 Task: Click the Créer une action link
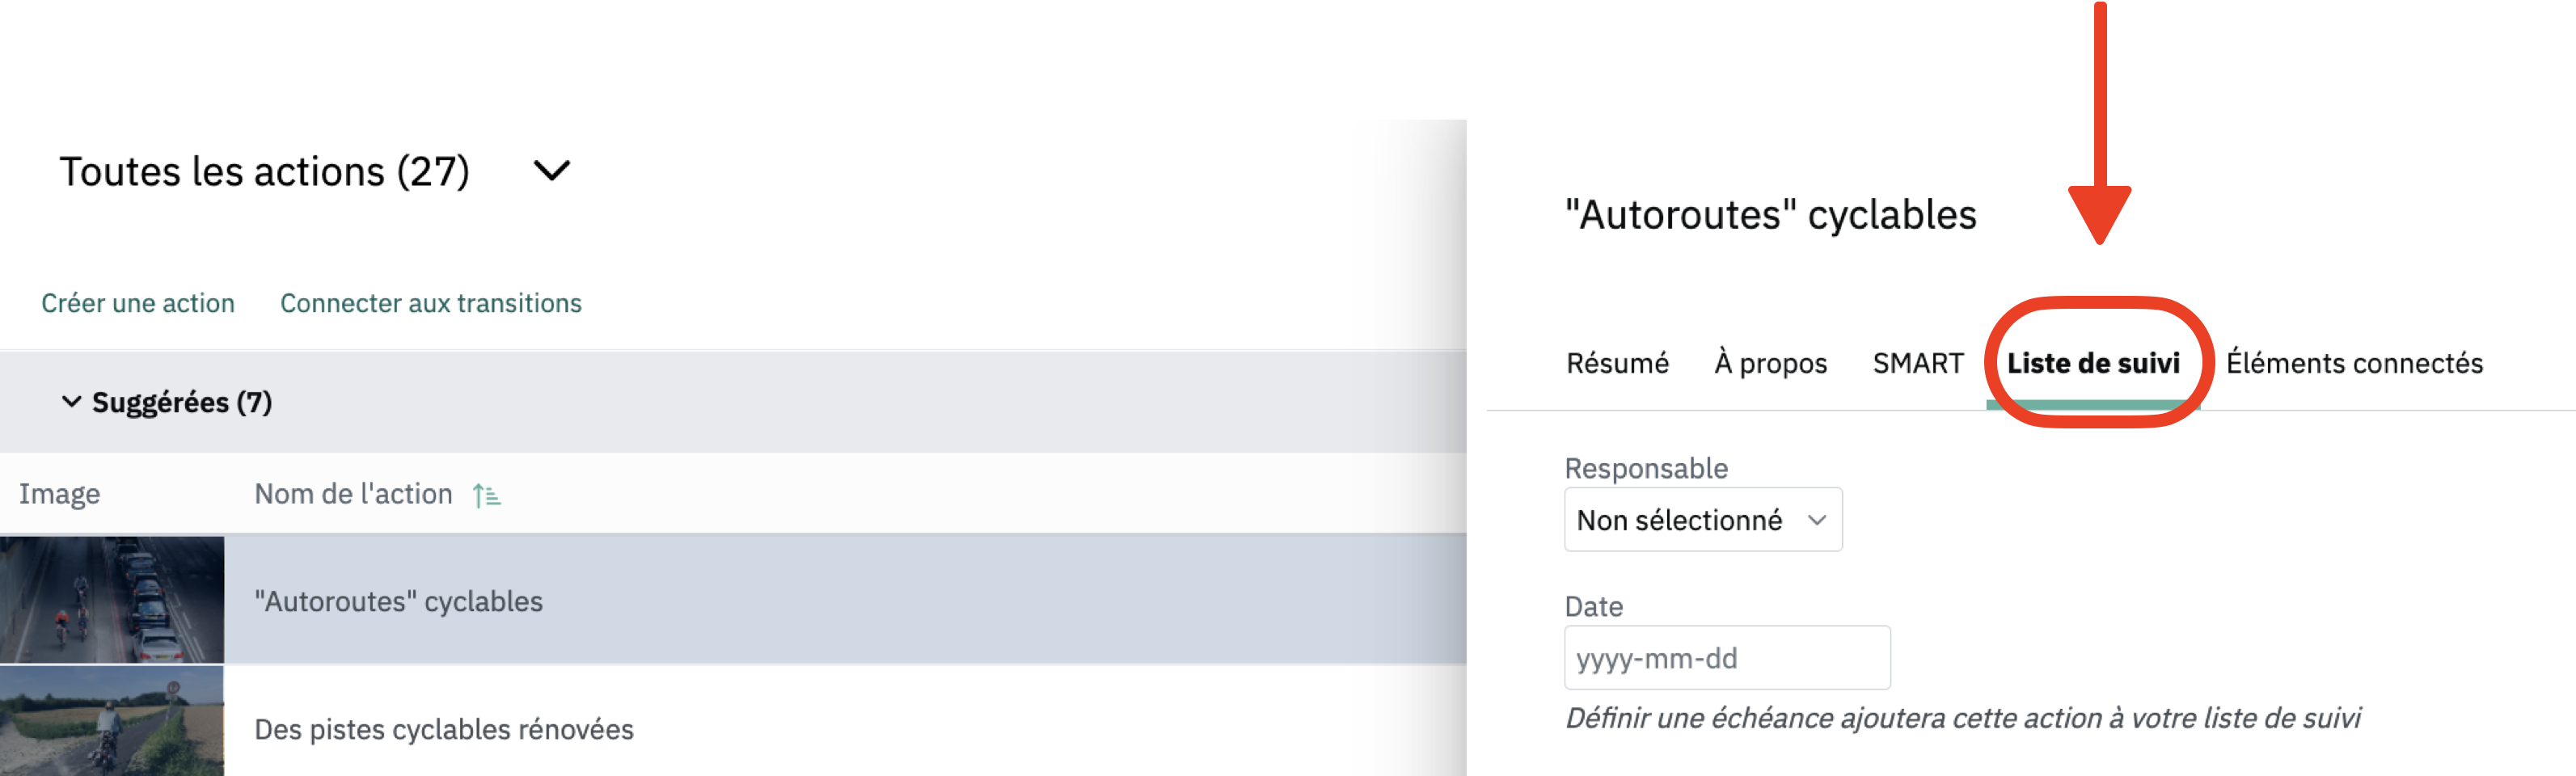point(138,303)
